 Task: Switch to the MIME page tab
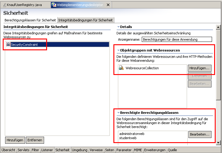(x=138, y=150)
